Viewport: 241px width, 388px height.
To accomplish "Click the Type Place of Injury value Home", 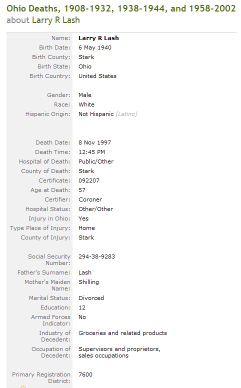I will click(x=86, y=228).
